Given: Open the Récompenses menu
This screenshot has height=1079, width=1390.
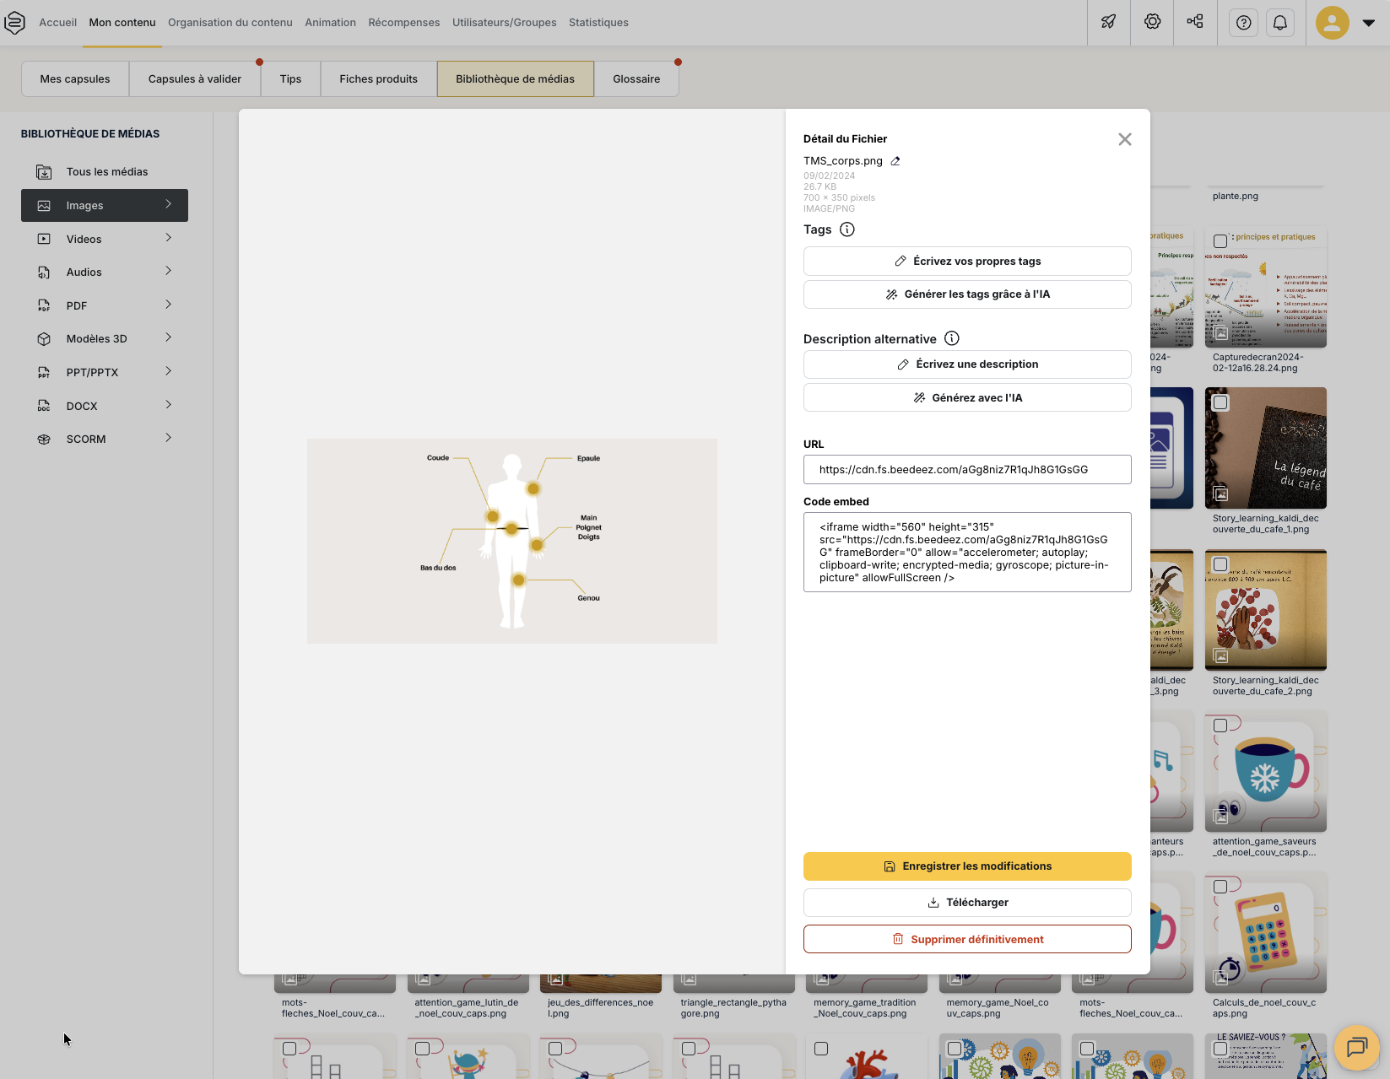Looking at the screenshot, I should pyautogui.click(x=404, y=23).
